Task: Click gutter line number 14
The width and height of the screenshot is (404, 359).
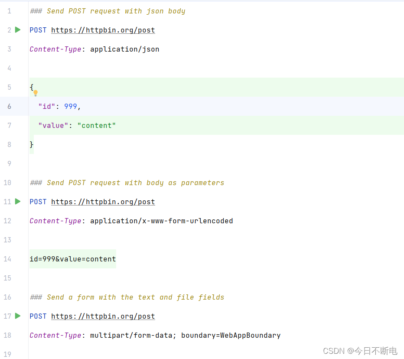Action: 7,259
